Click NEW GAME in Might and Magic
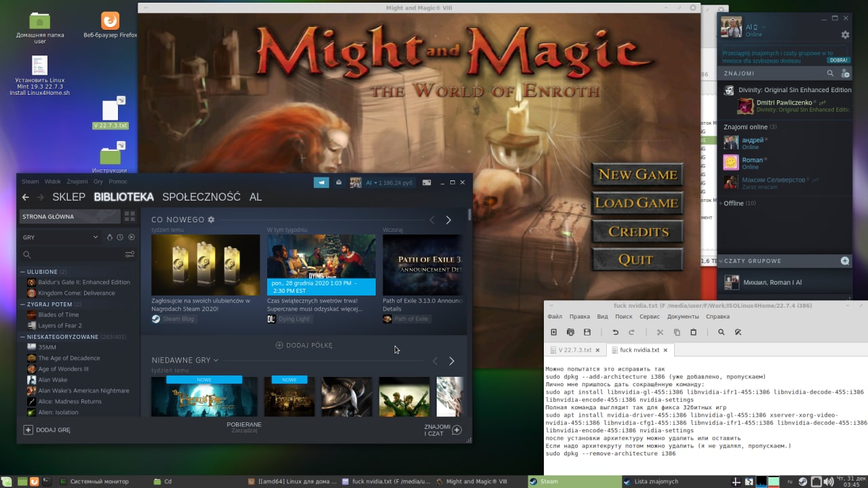The height and width of the screenshot is (488, 868). 637,174
